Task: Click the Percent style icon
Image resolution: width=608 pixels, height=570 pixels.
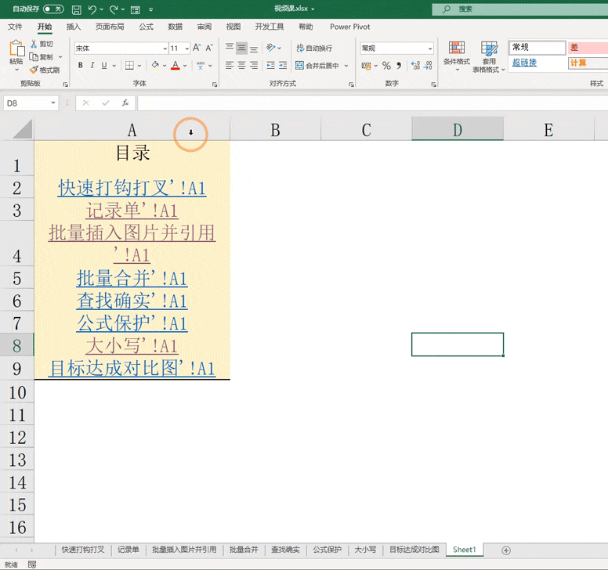Action: [386, 66]
